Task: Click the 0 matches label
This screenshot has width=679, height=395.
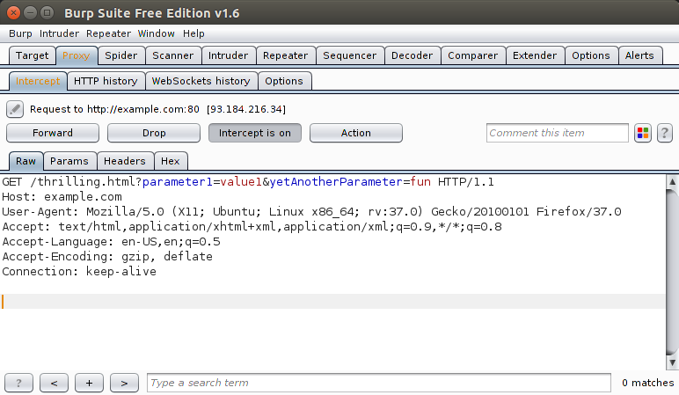Action: pos(648,383)
